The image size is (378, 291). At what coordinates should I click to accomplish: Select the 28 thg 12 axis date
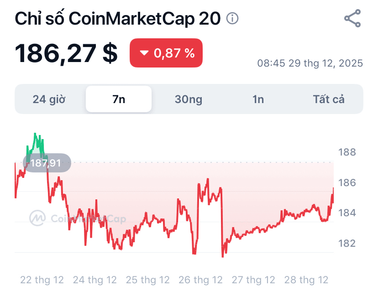click(x=306, y=280)
